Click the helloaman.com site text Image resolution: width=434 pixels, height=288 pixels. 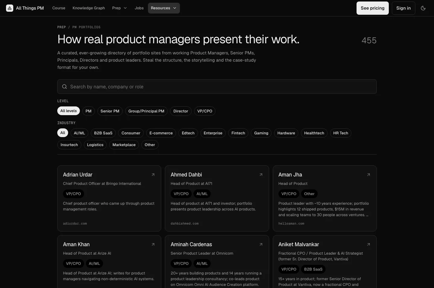[291, 223]
